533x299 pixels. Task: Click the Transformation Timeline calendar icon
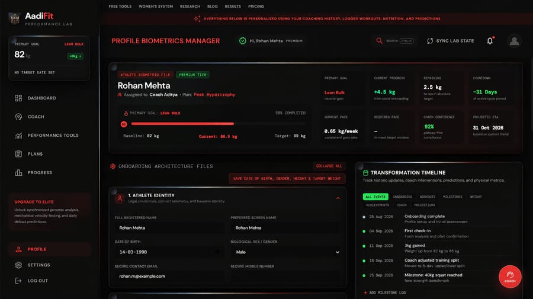pyautogui.click(x=365, y=173)
